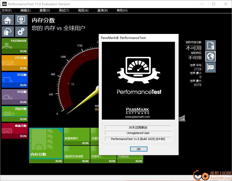Click the Unregistered User field
The height and width of the screenshot is (181, 232).
138,133
